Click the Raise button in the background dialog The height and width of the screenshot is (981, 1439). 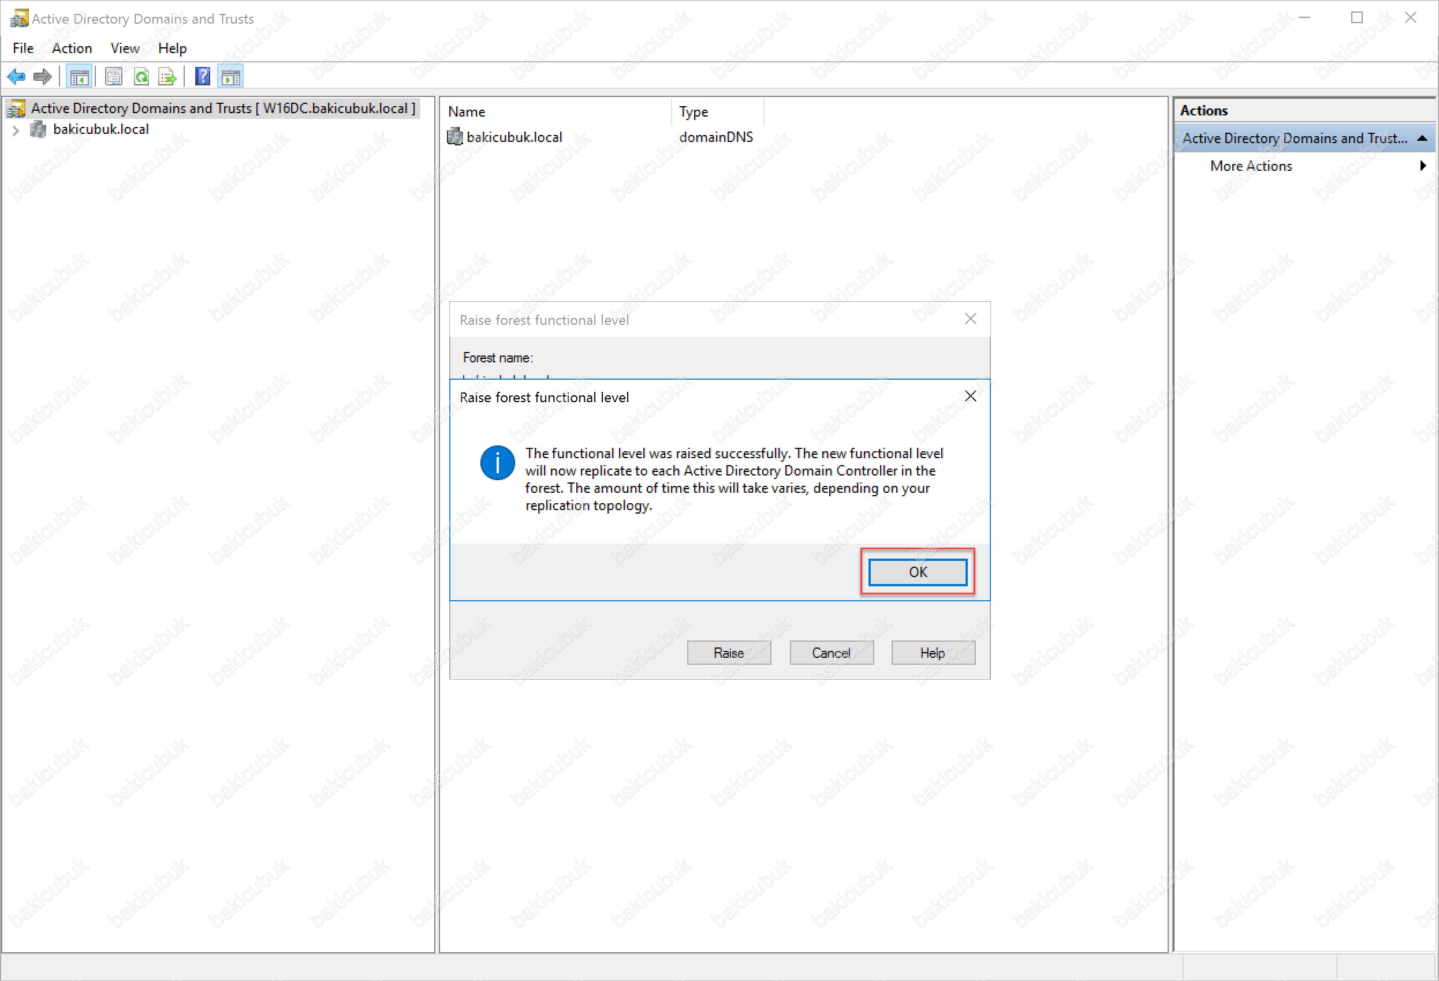click(729, 653)
